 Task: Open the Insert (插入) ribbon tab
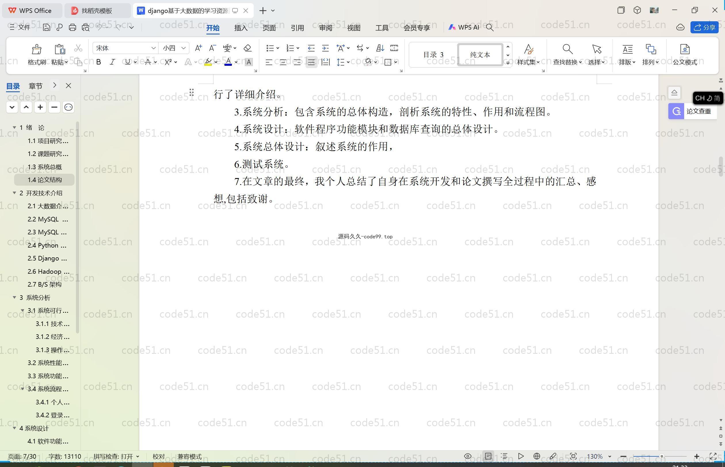coord(241,28)
